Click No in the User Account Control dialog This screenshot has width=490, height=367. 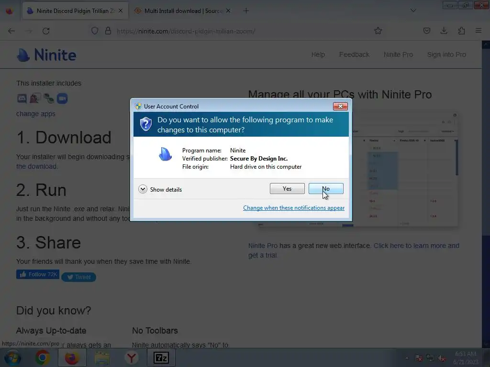point(325,188)
